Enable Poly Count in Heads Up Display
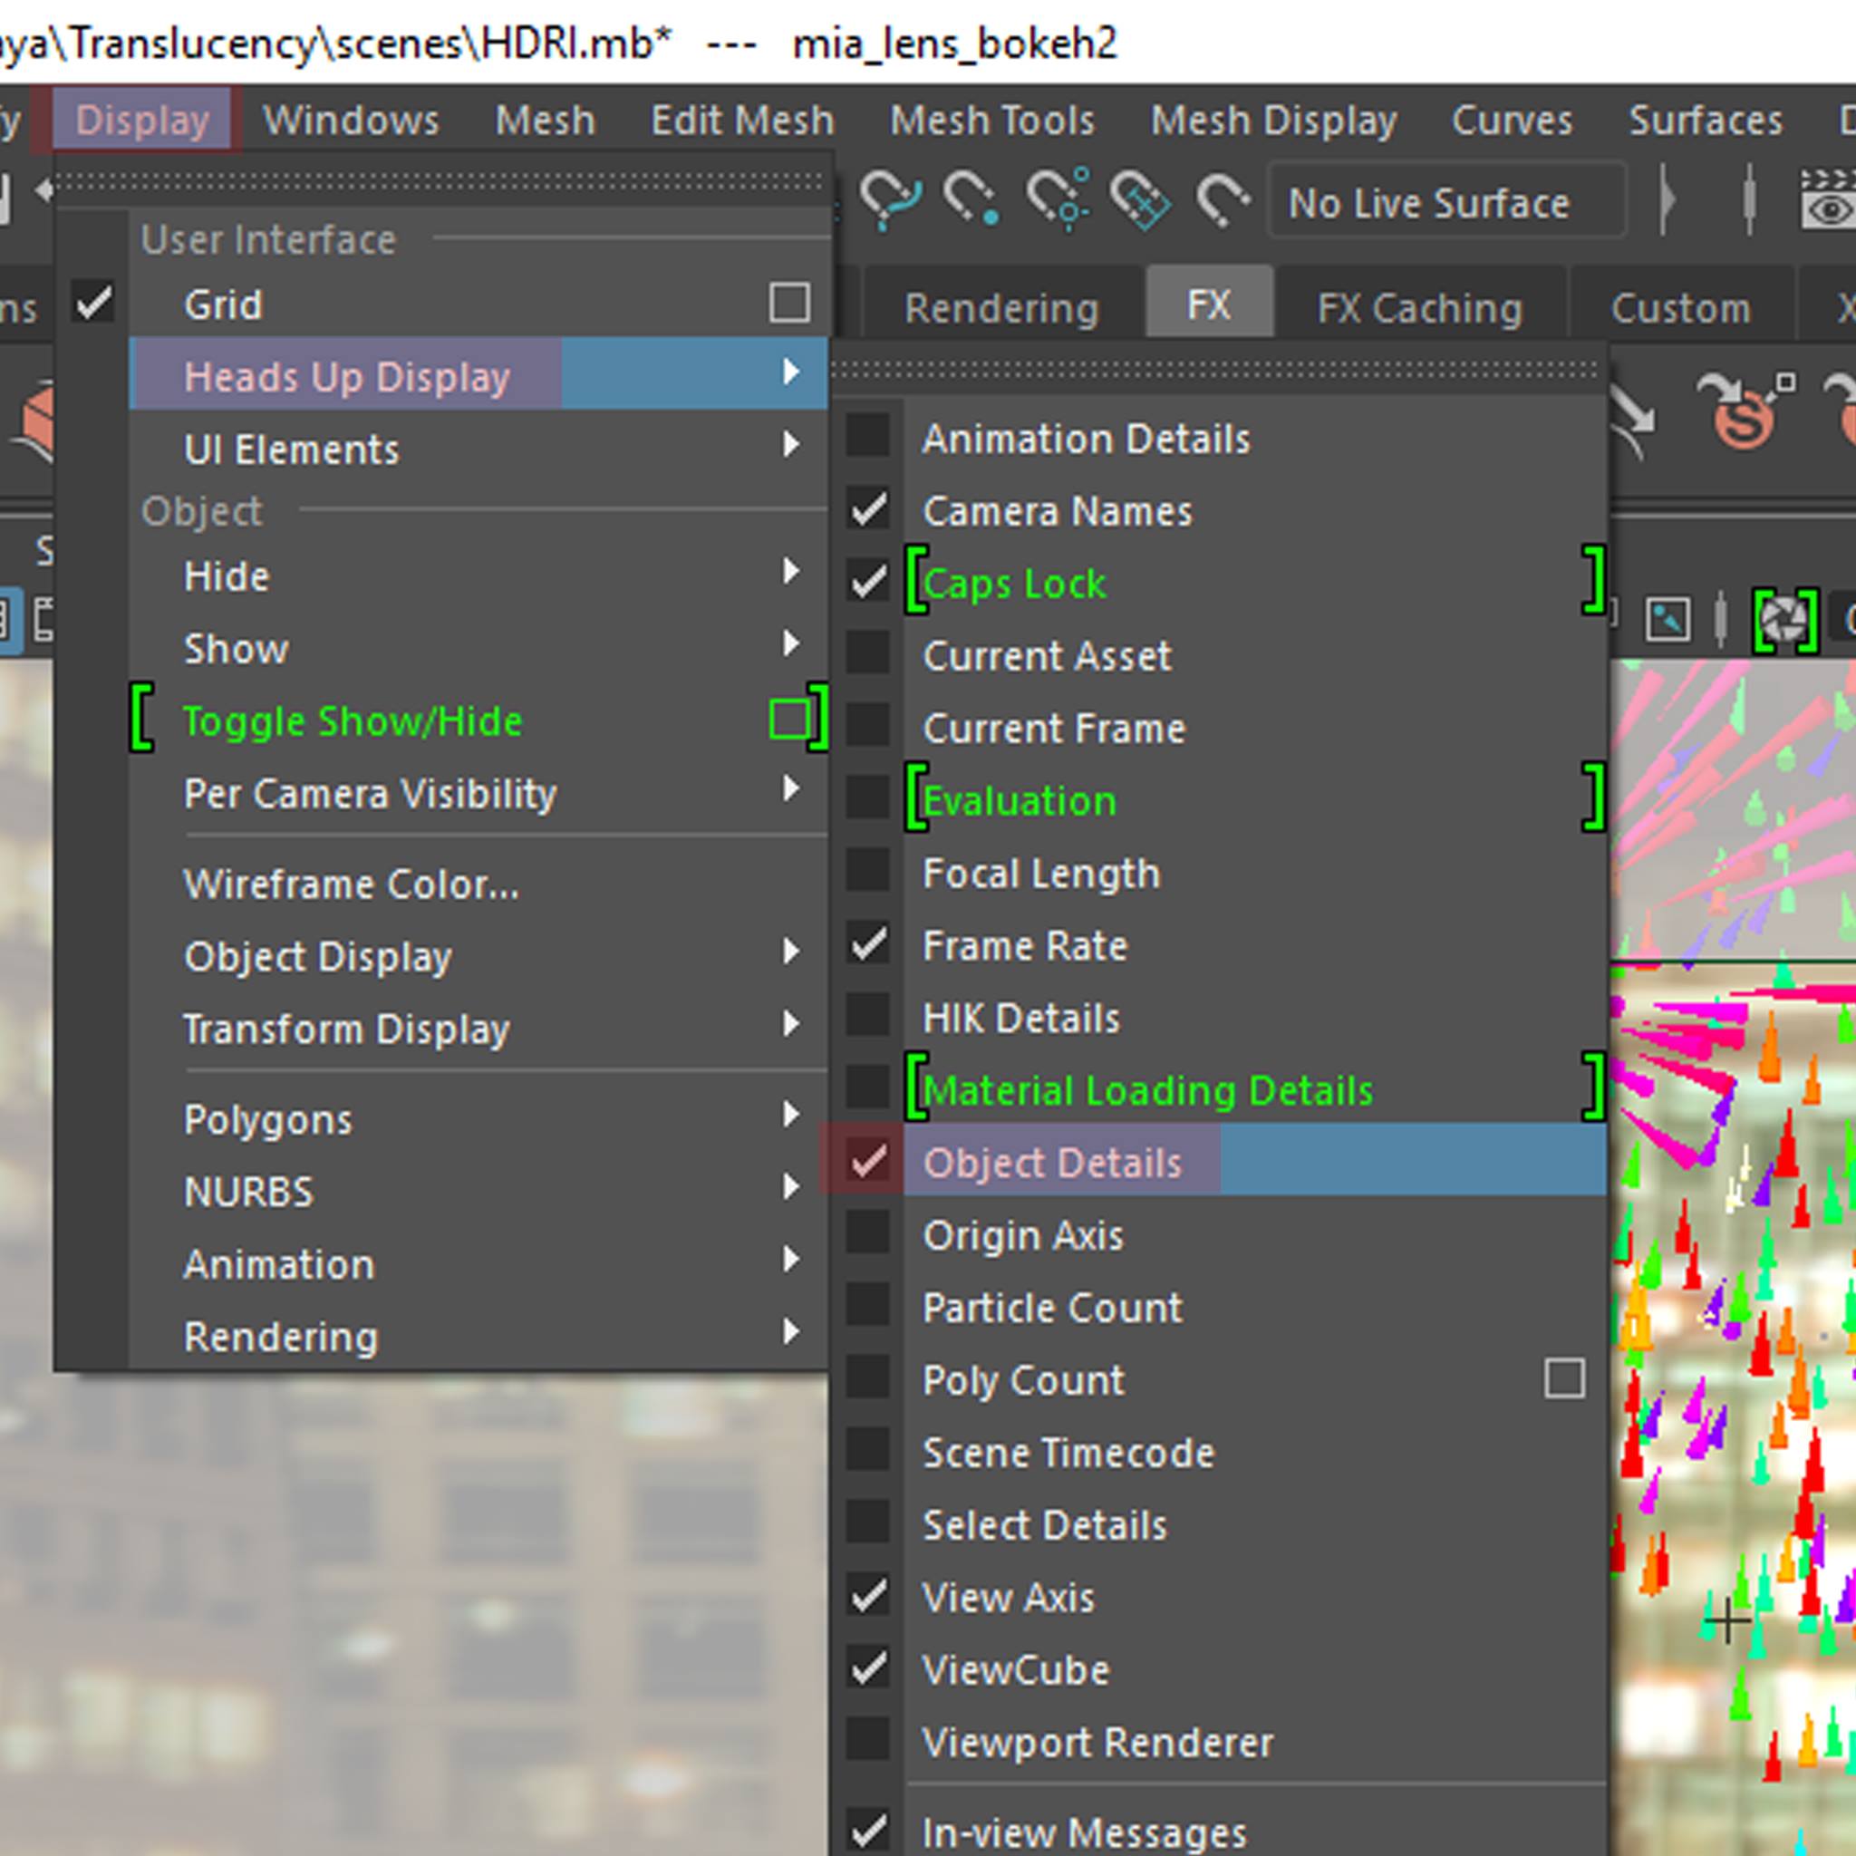Viewport: 1856px width, 1856px height. pyautogui.click(x=1023, y=1380)
